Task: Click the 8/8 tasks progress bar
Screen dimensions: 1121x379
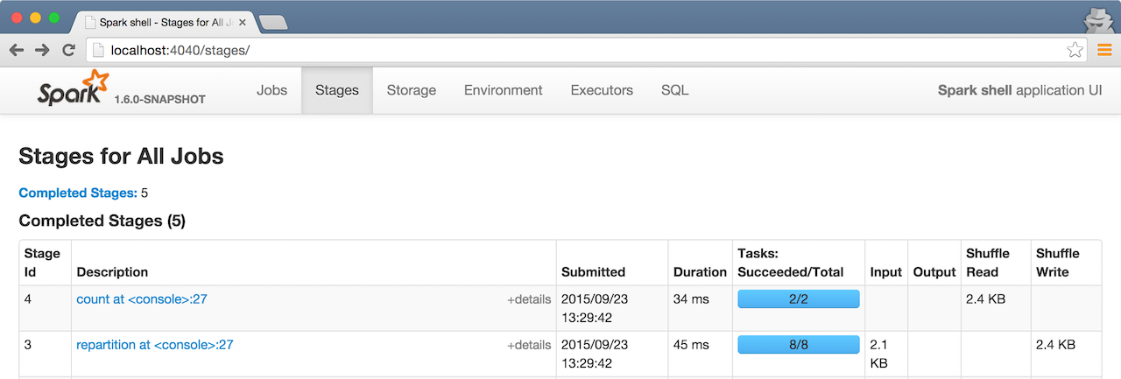Action: (798, 345)
